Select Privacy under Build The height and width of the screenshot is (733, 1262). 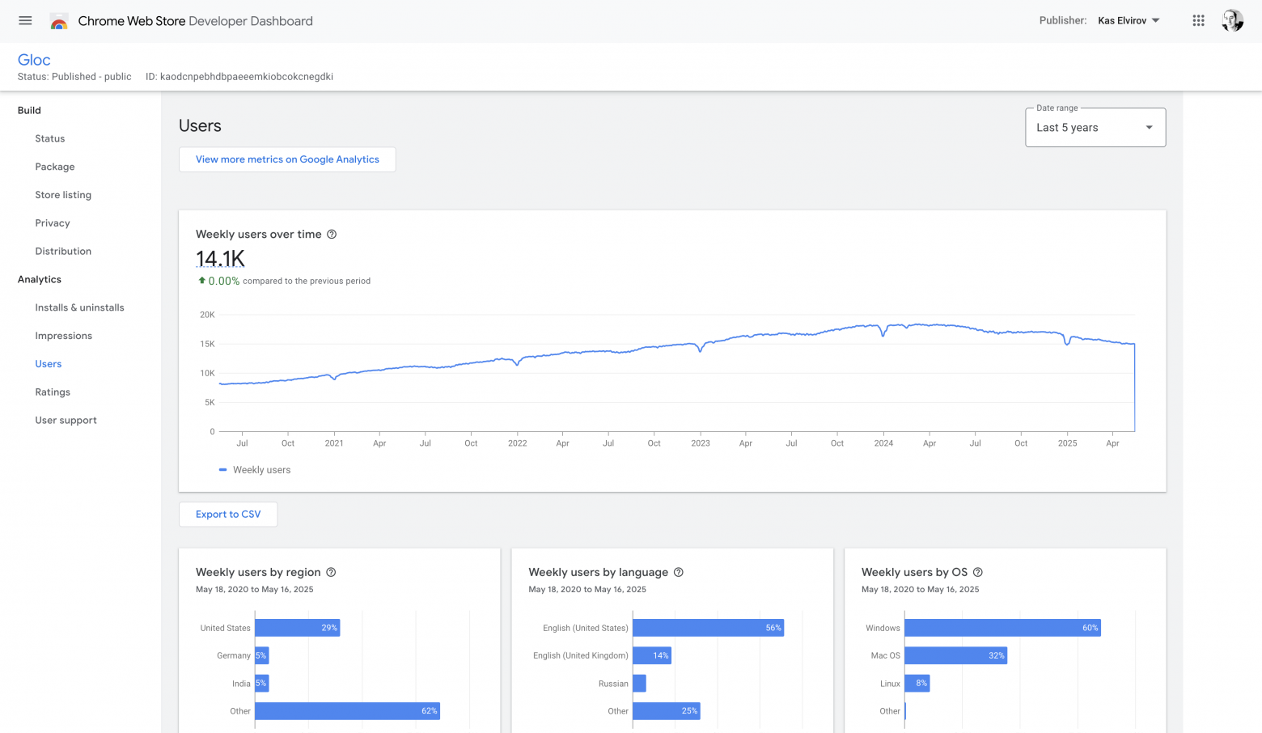pos(52,222)
